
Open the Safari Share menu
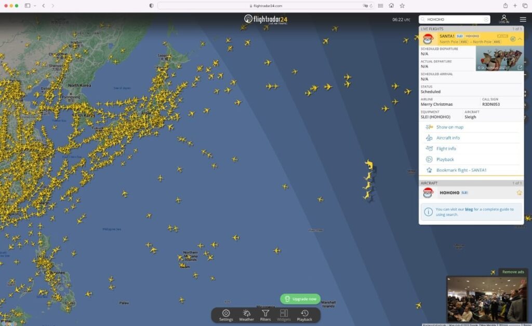505,6
